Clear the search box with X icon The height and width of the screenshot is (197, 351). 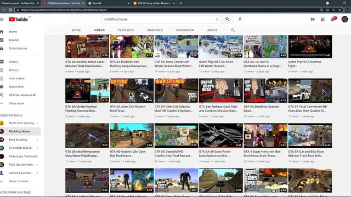[x=217, y=20]
